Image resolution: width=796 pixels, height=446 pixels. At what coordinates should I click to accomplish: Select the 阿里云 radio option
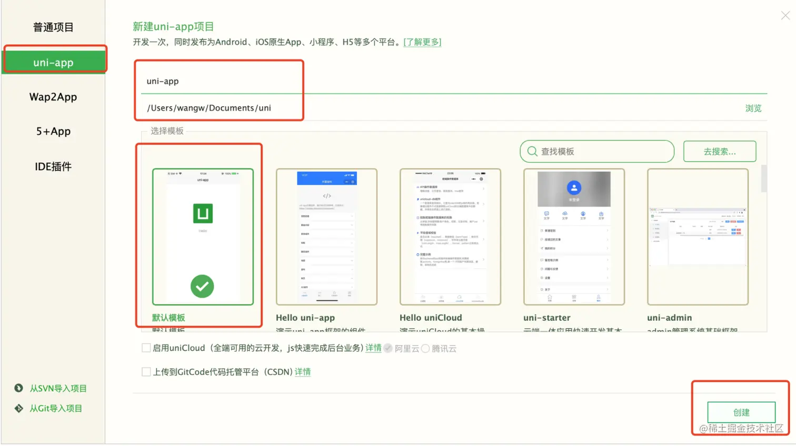pos(388,348)
